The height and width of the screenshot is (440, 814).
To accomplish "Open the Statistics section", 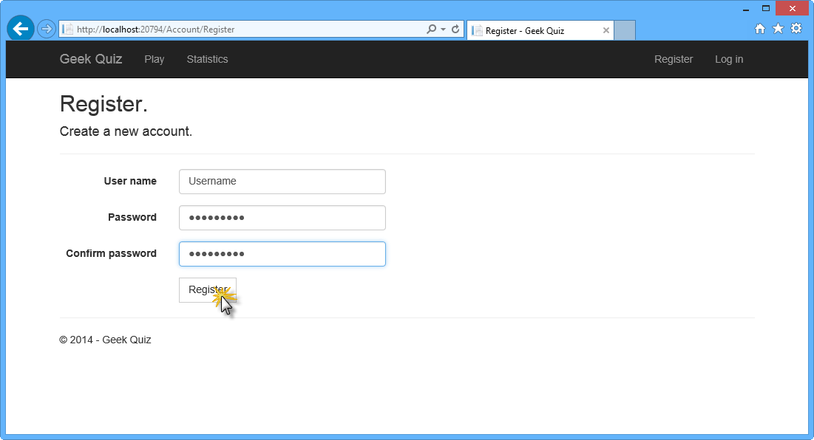I will pyautogui.click(x=207, y=59).
